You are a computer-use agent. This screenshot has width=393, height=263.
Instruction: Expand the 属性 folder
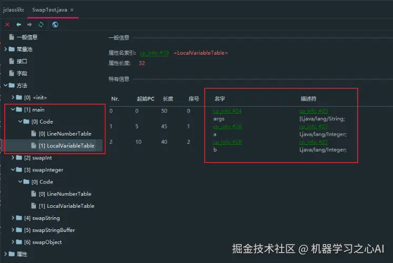tap(5, 254)
